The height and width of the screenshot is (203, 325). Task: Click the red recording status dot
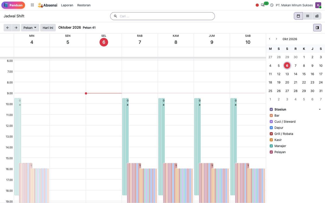pos(257,5)
